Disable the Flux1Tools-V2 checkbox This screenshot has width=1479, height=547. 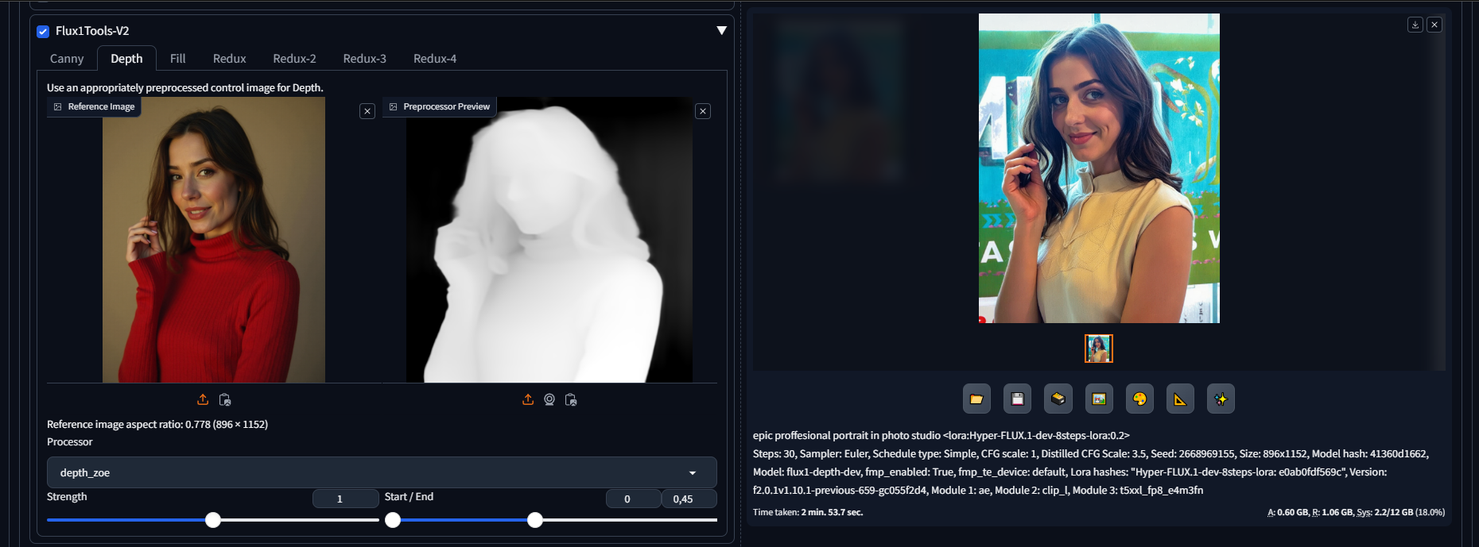(43, 31)
